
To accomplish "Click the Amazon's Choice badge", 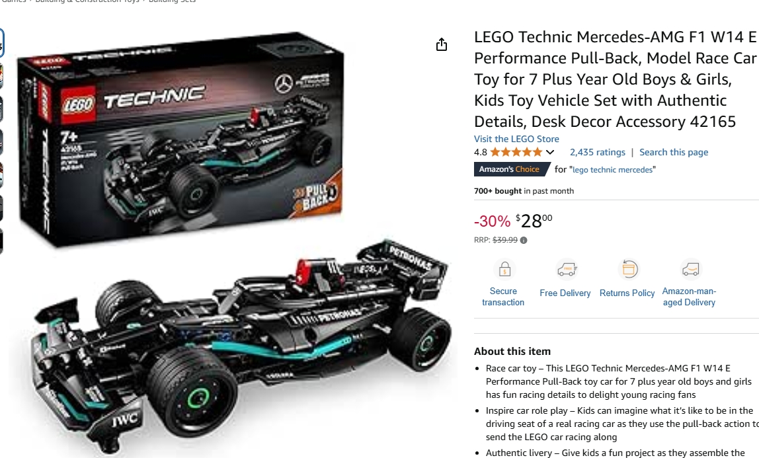I will [510, 169].
